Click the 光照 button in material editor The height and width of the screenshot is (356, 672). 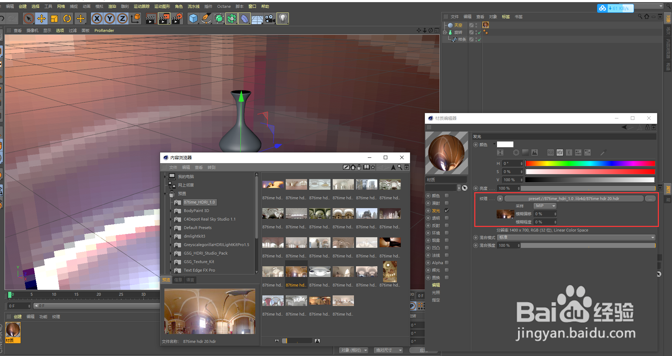[436, 293]
